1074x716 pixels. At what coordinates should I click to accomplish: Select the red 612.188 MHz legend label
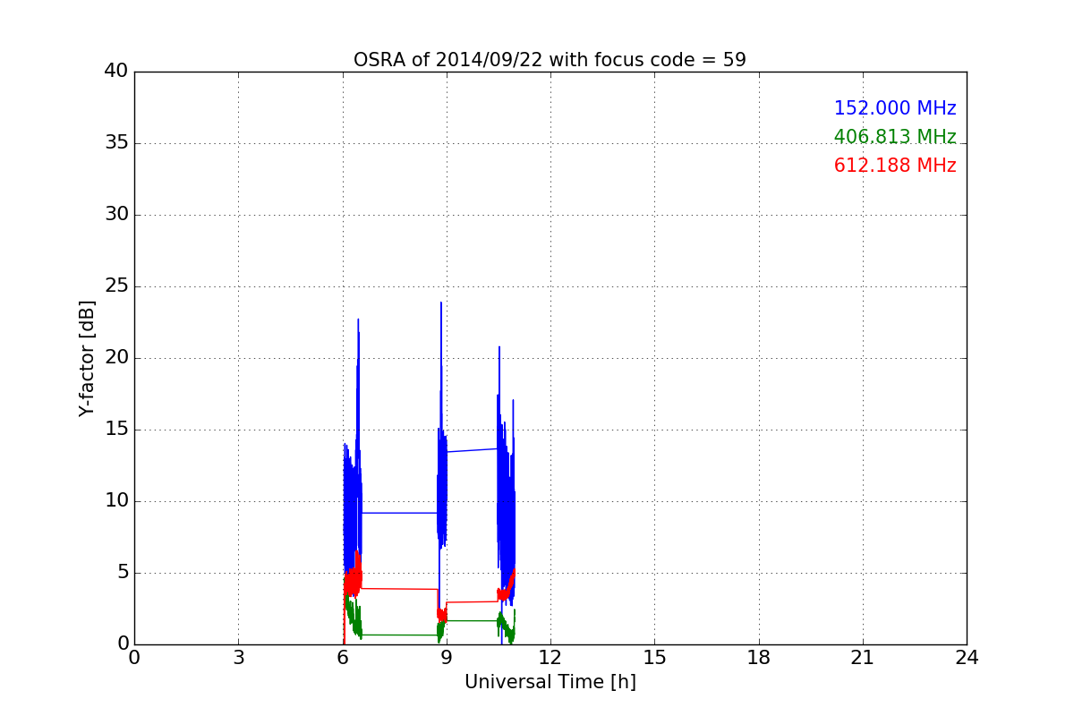click(895, 166)
